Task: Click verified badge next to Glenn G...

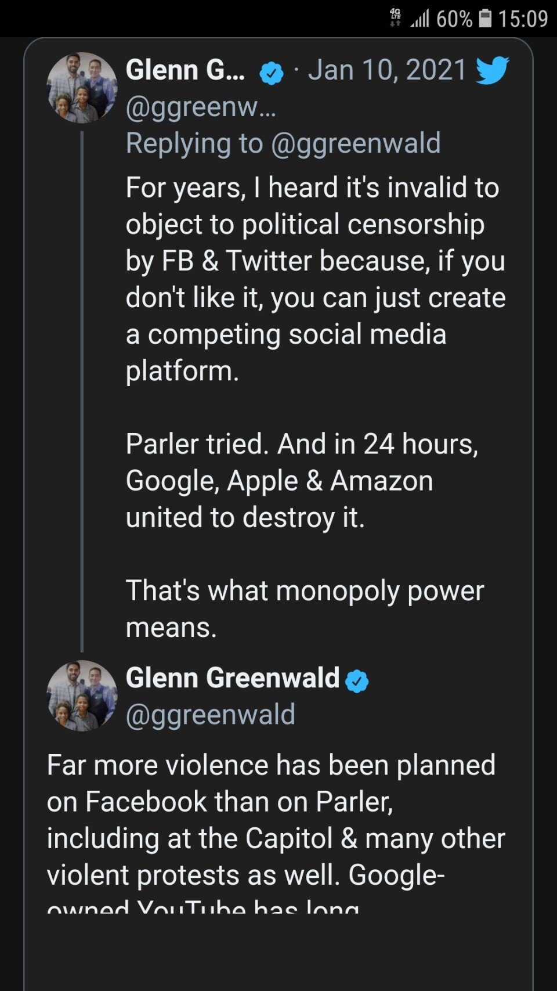Action: coord(271,73)
